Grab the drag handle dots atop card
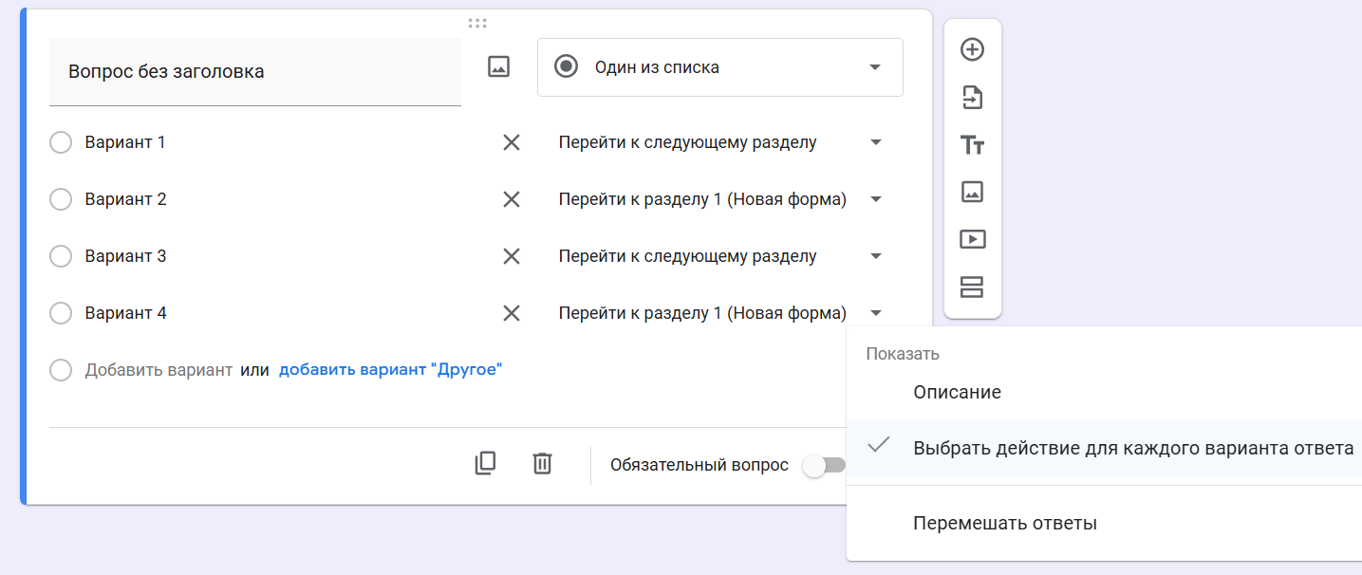This screenshot has width=1362, height=575. 477,23
